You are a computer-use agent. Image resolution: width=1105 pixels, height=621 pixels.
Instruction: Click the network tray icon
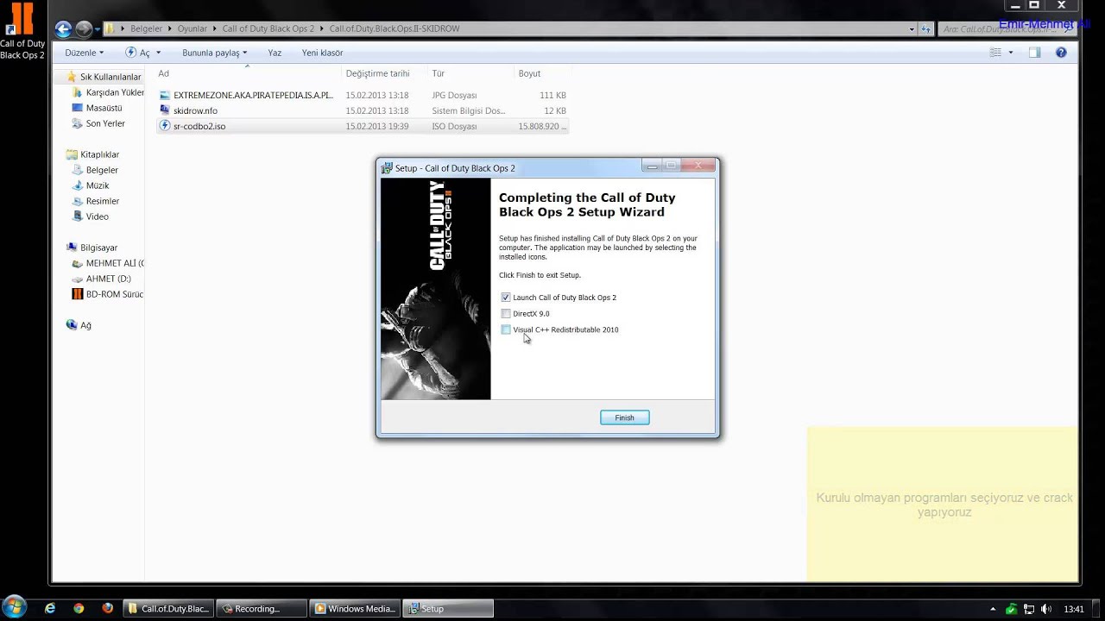pos(1029,609)
